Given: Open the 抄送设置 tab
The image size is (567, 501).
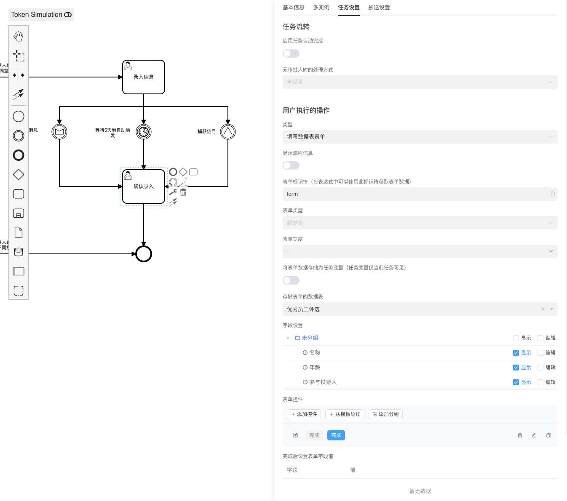Looking at the screenshot, I should [379, 8].
